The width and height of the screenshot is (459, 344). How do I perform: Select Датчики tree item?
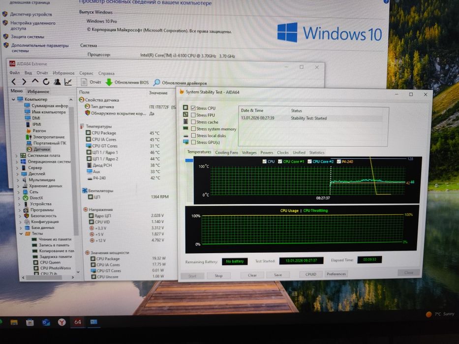tap(38, 149)
